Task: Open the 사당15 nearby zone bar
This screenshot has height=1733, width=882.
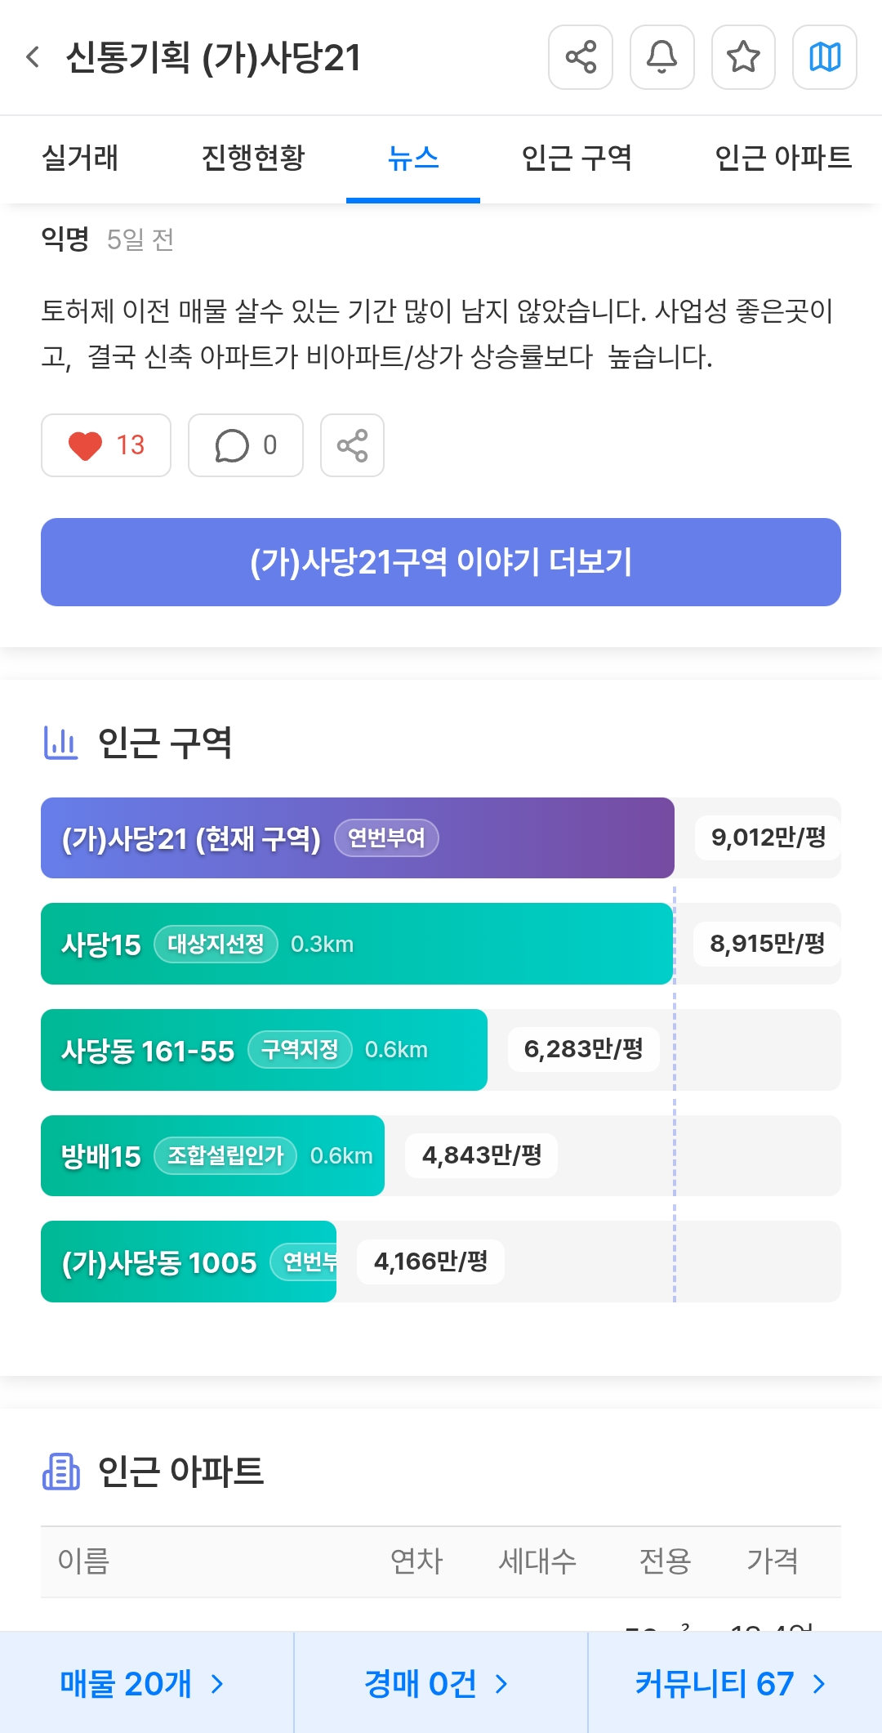Action: pyautogui.click(x=357, y=944)
